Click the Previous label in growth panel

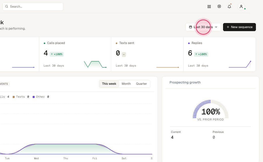[218, 132]
